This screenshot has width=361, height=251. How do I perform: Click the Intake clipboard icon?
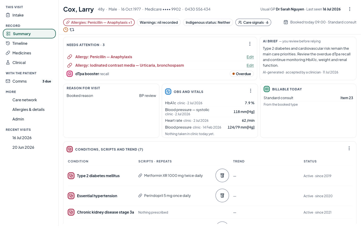coord(8,15)
